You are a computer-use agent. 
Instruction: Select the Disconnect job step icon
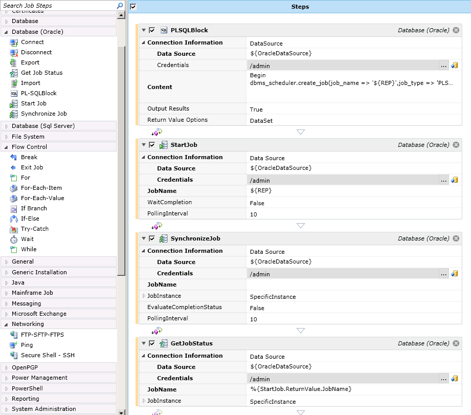(x=14, y=52)
